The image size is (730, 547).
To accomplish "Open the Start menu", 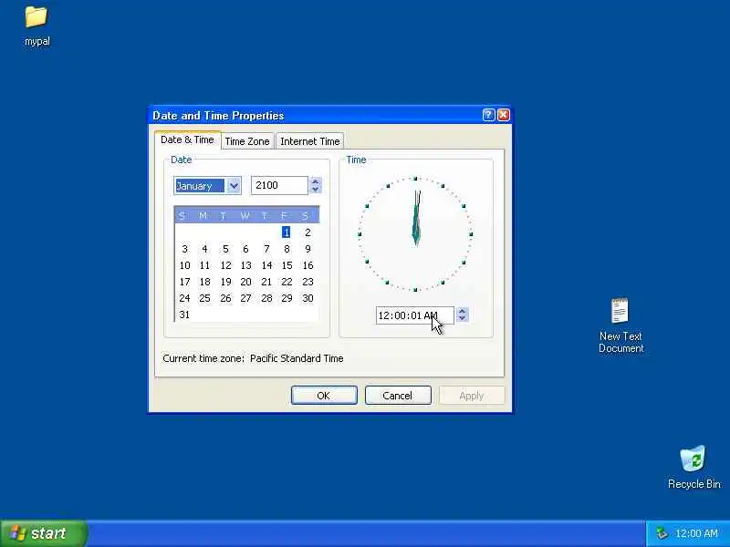I will (43, 533).
